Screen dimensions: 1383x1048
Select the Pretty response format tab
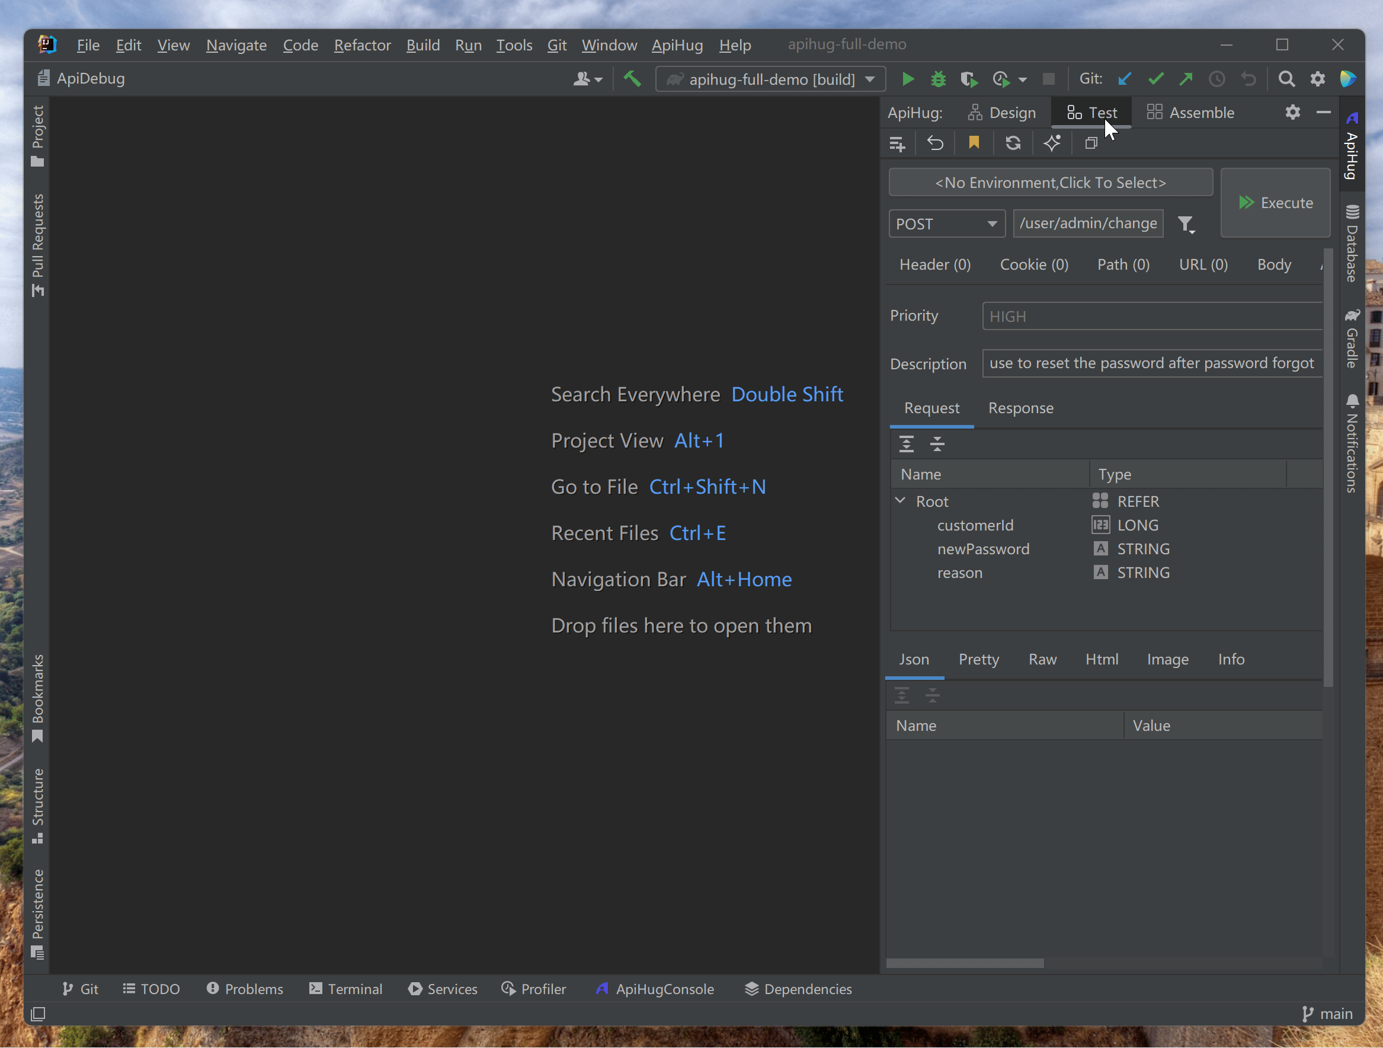pos(978,659)
